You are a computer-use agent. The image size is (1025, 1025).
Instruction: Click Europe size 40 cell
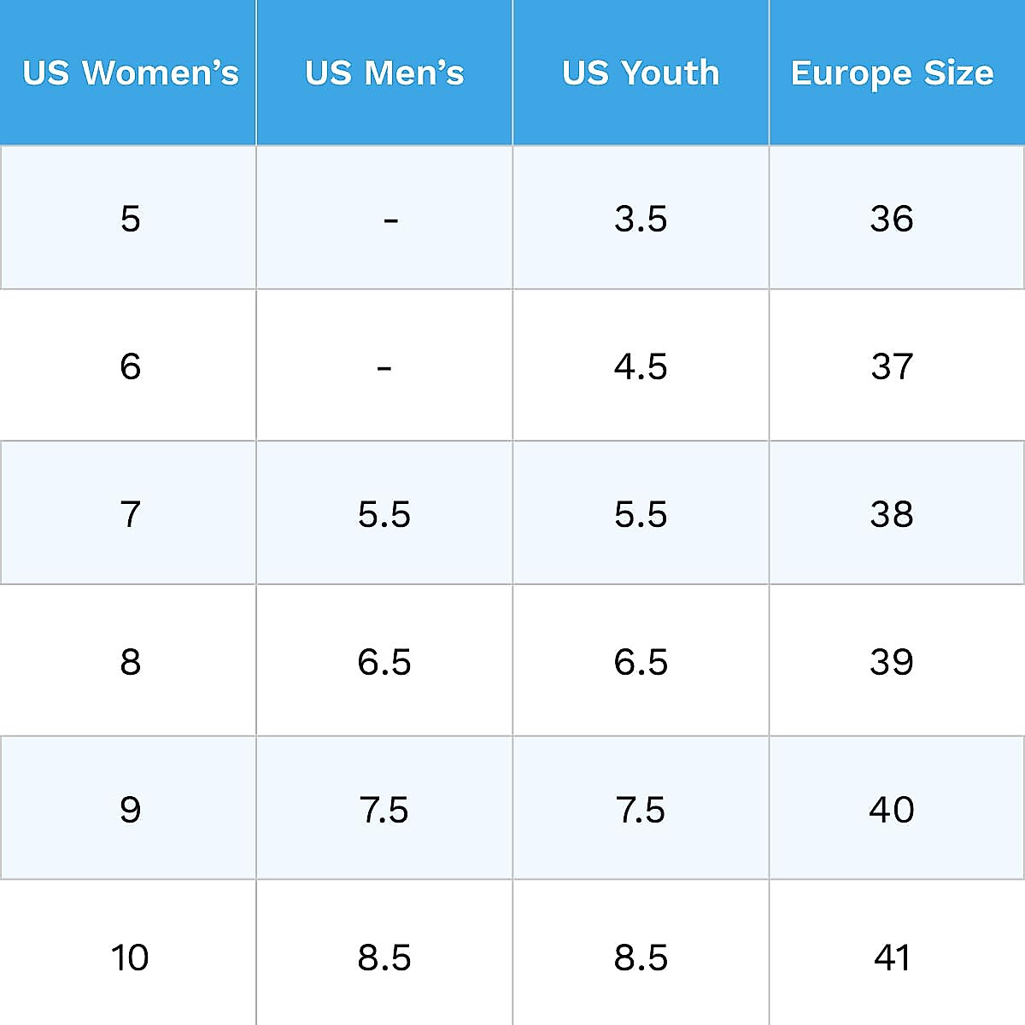pyautogui.click(x=892, y=810)
